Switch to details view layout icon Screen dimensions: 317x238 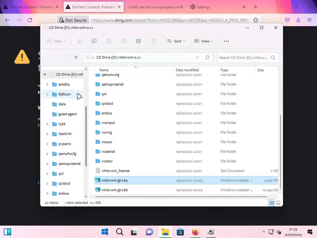272,203
